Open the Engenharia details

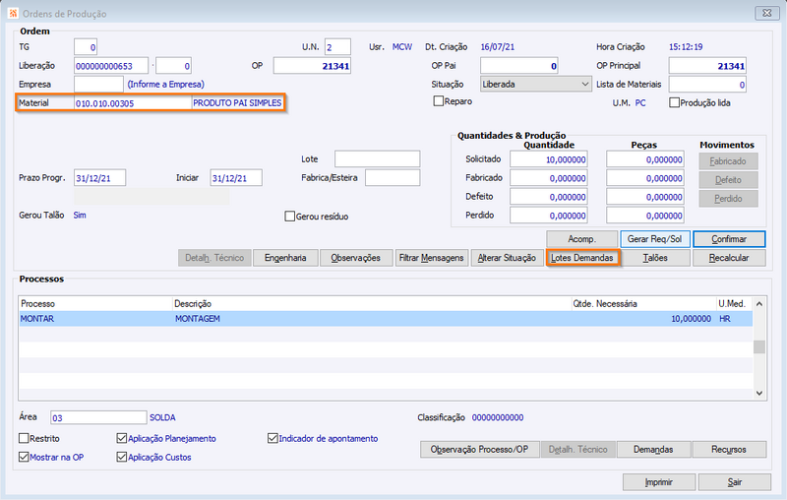(286, 258)
